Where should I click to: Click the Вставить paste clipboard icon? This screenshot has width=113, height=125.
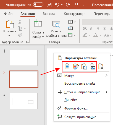(10, 24)
